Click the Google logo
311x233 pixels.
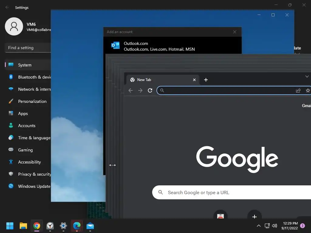[x=237, y=159]
